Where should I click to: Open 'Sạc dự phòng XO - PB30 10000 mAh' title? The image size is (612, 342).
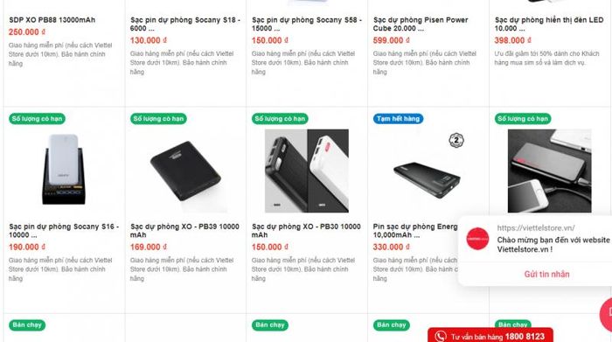pyautogui.click(x=306, y=230)
